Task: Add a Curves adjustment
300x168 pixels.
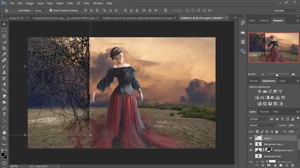Action: (270, 91)
